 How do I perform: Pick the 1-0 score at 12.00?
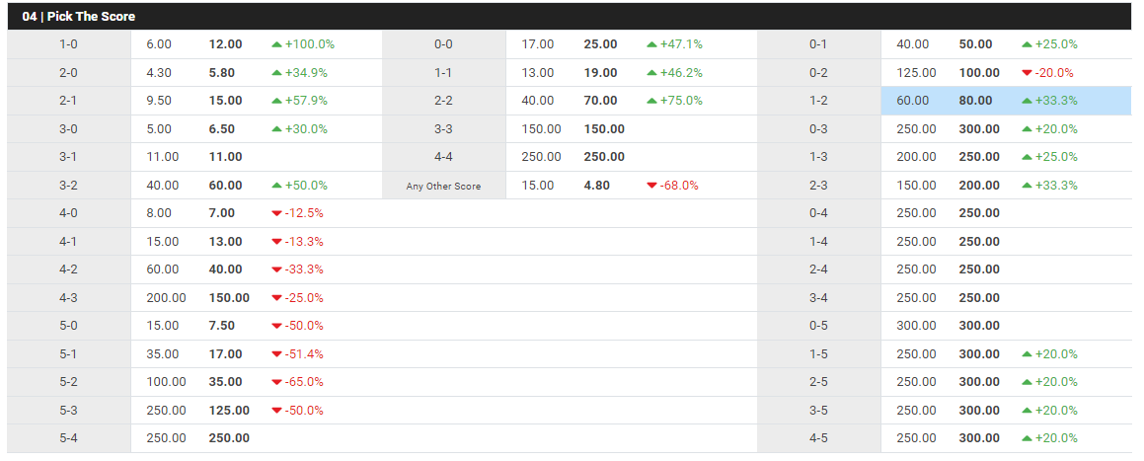(225, 44)
